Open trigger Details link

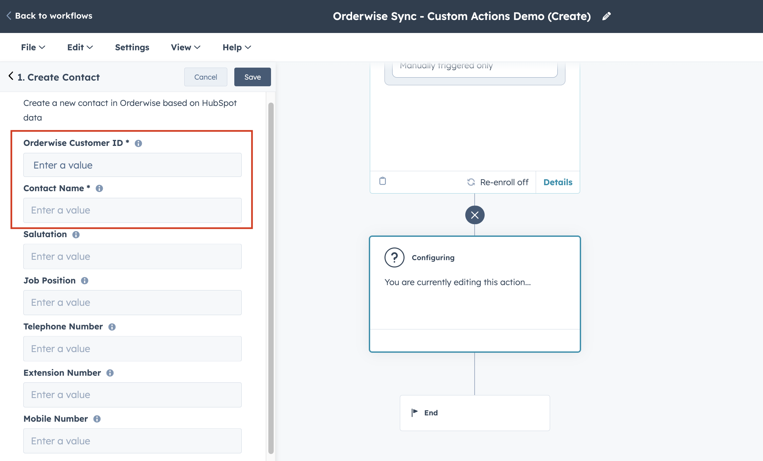[558, 182]
